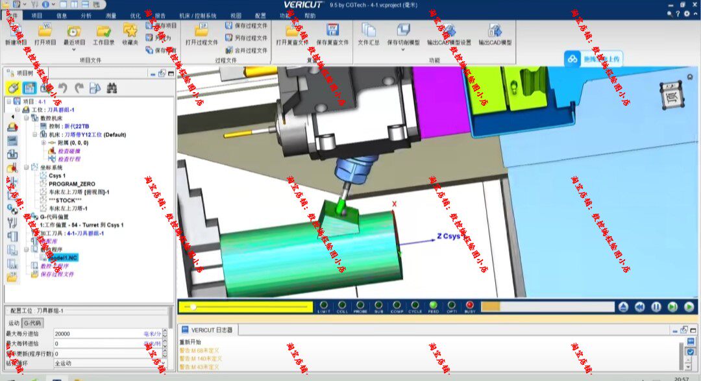
Task: Click the play to end button
Action: pos(689,307)
